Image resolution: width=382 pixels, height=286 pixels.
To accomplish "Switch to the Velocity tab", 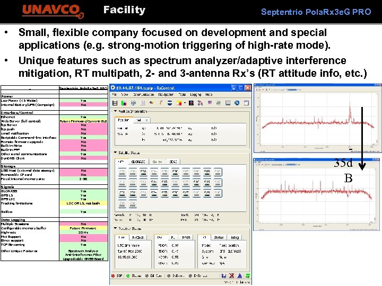I will click(x=142, y=120).
